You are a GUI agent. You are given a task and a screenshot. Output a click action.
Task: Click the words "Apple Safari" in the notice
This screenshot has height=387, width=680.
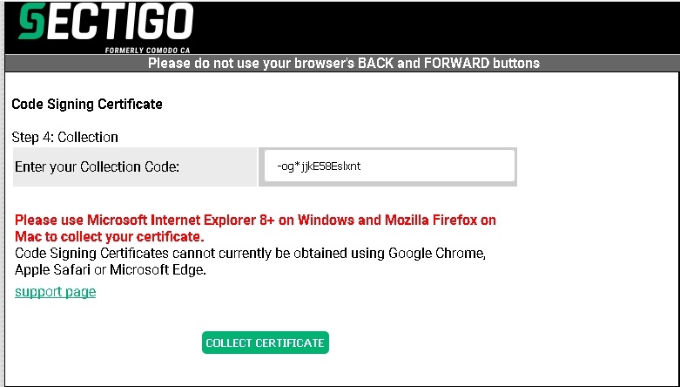[x=52, y=269]
